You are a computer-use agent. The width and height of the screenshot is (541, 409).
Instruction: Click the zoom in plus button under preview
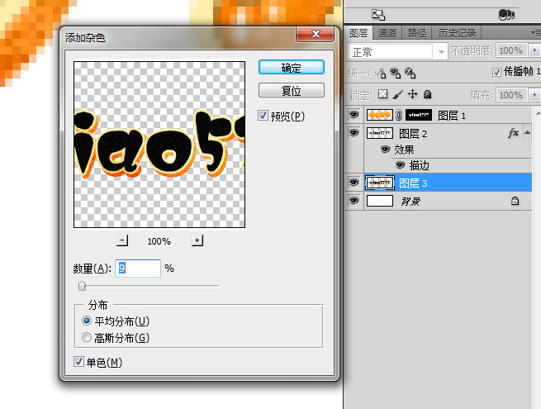(x=197, y=240)
